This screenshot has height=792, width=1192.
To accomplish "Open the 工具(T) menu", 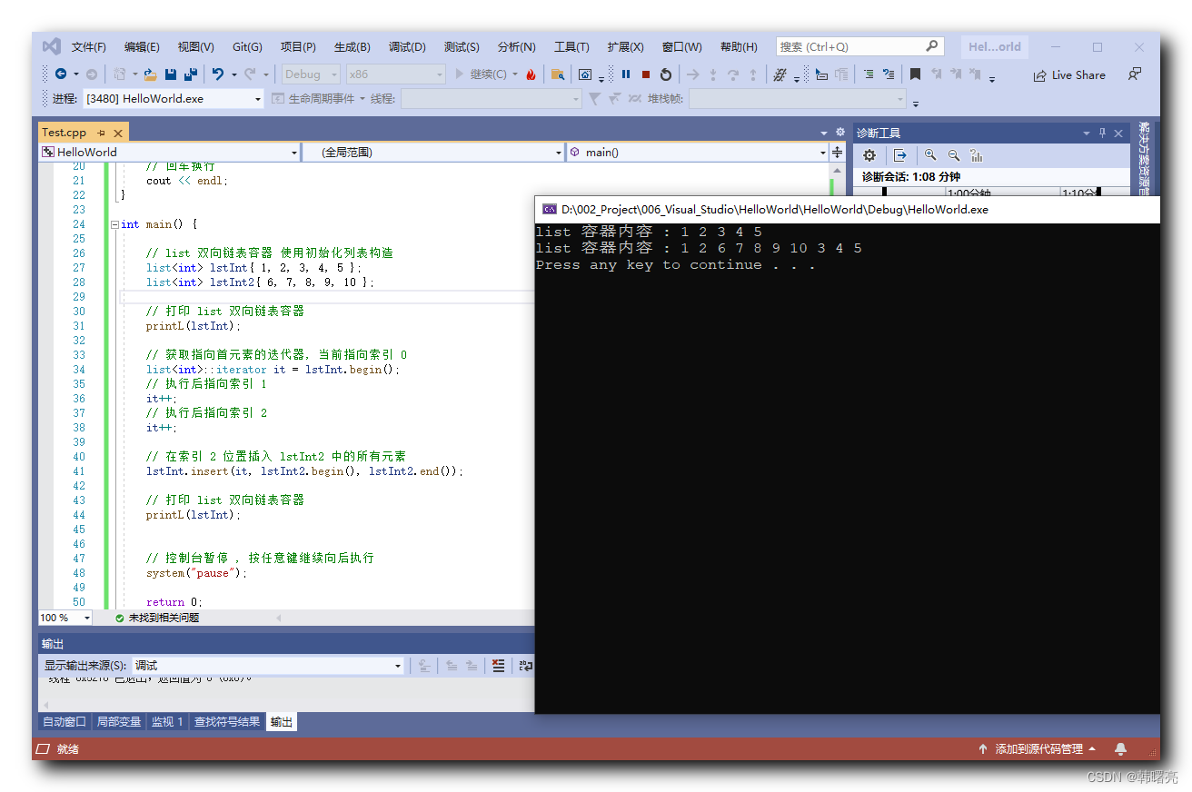I will click(571, 47).
